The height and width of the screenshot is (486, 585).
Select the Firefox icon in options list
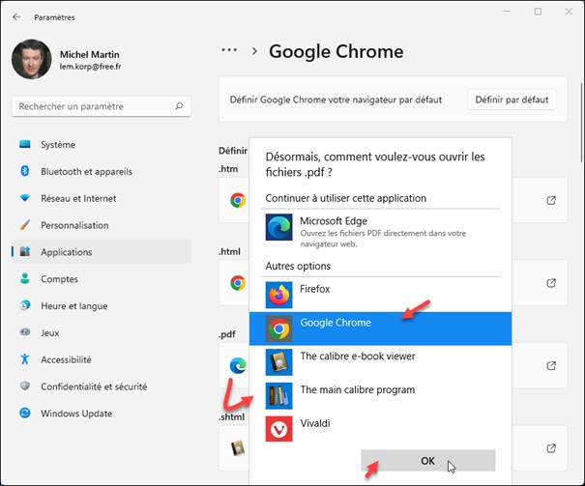coord(279,294)
